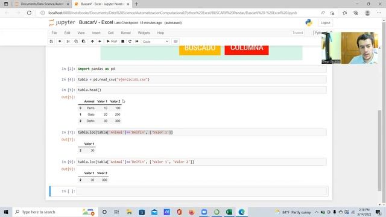Open the read aloud icon in address bar
The height and width of the screenshot is (217, 386).
323,13
